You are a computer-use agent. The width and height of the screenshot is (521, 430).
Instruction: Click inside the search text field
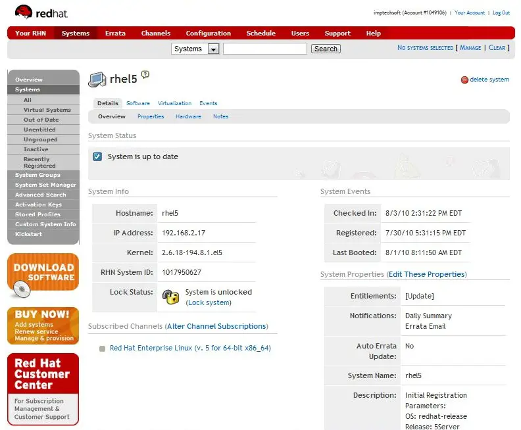coord(264,49)
